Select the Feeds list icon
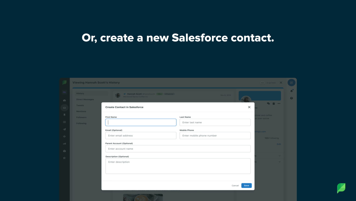The height and width of the screenshot is (201, 356). click(64, 122)
